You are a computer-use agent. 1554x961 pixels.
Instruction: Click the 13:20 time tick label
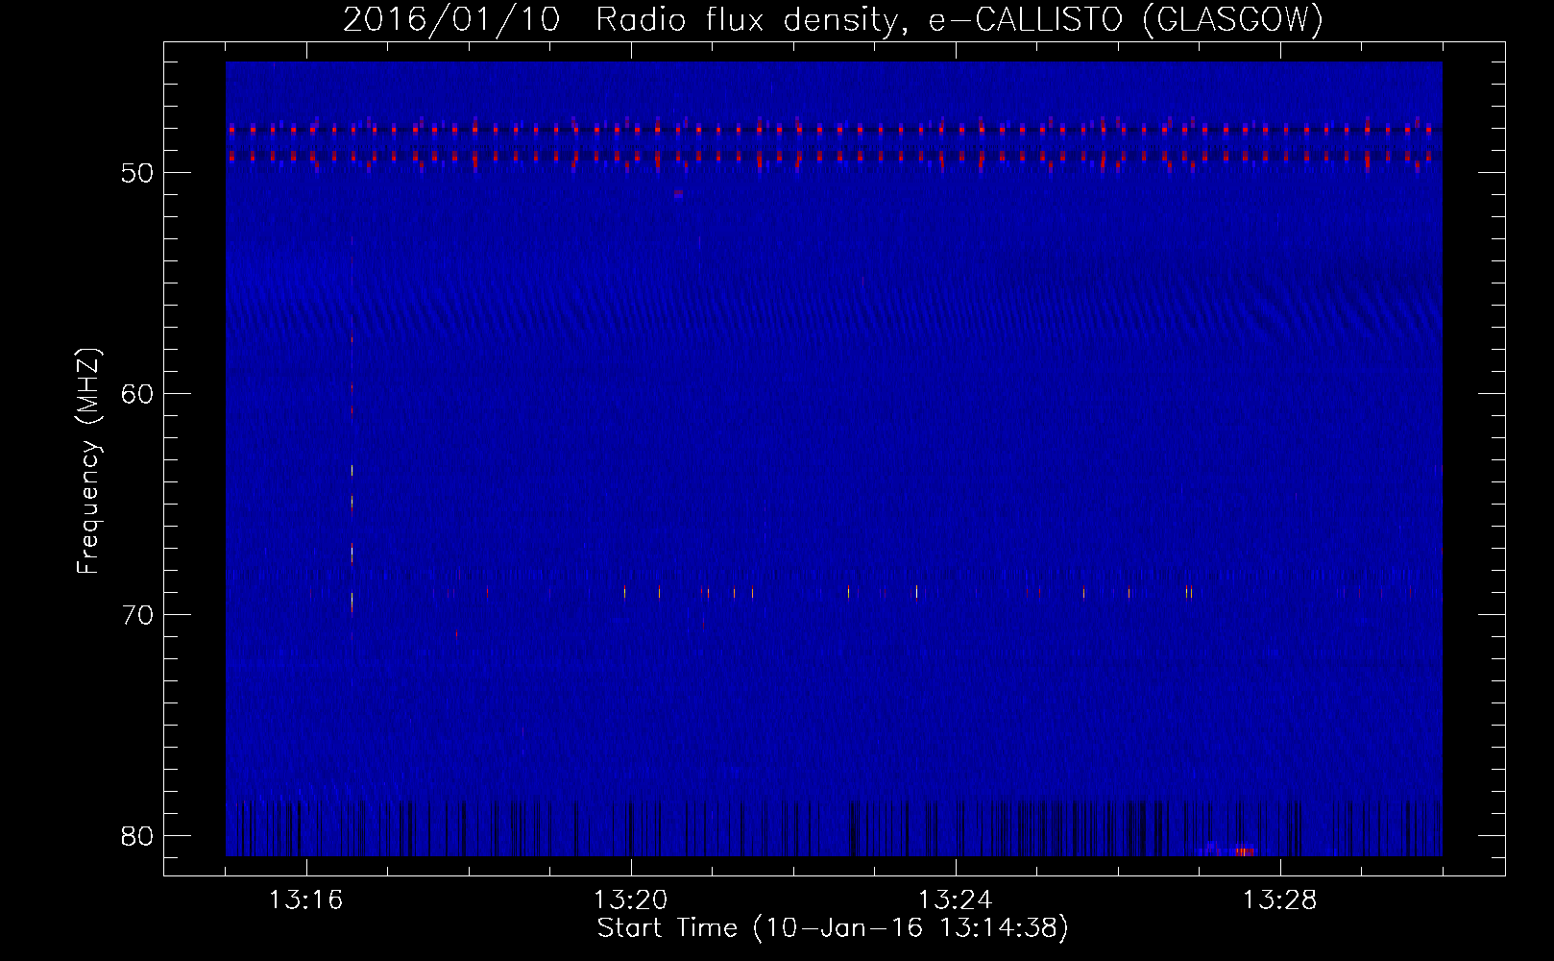tap(630, 900)
